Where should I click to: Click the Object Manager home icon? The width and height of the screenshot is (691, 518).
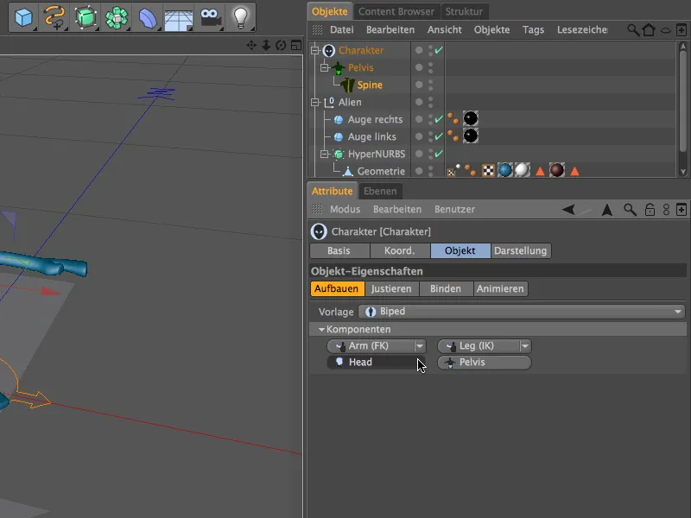(x=649, y=30)
